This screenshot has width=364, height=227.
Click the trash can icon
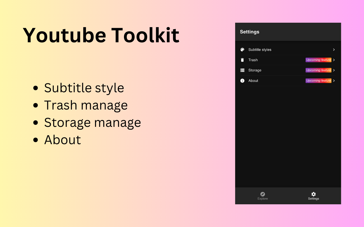242,60
